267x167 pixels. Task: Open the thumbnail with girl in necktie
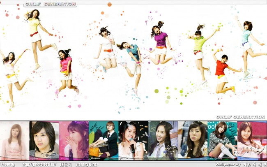coord(163,140)
